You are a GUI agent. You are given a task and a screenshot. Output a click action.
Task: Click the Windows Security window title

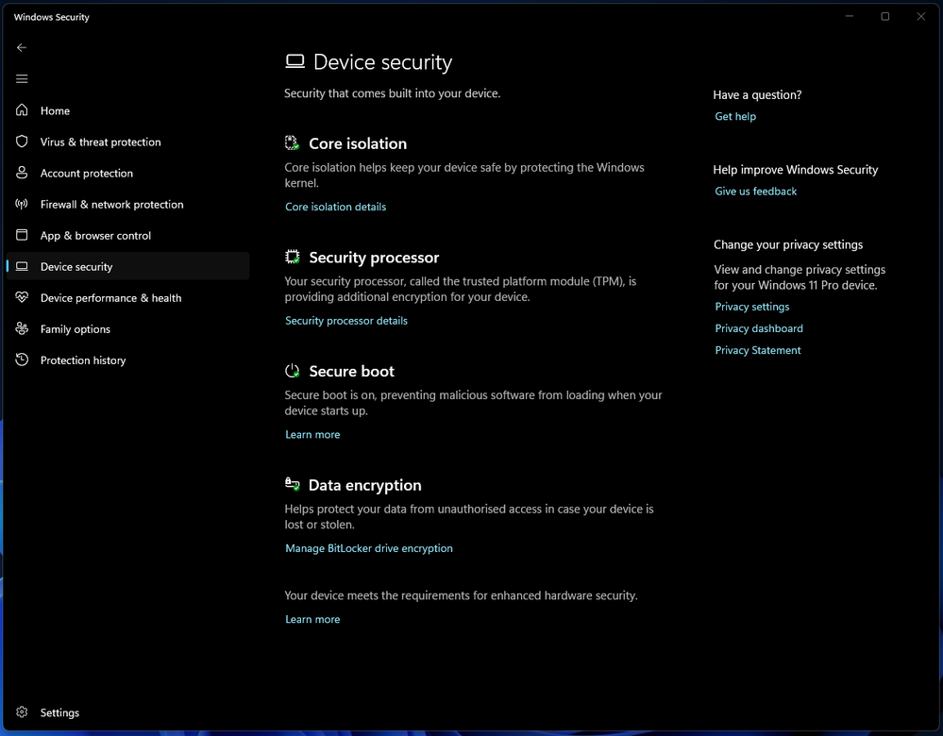[x=52, y=17]
